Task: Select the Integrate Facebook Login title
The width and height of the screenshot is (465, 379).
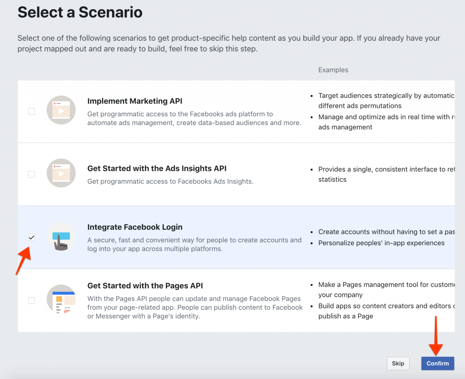Action: point(135,227)
